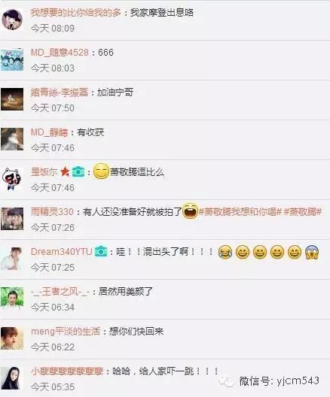Open the hashtag #萧敬腾我想和你唱#

pyautogui.click(x=240, y=212)
